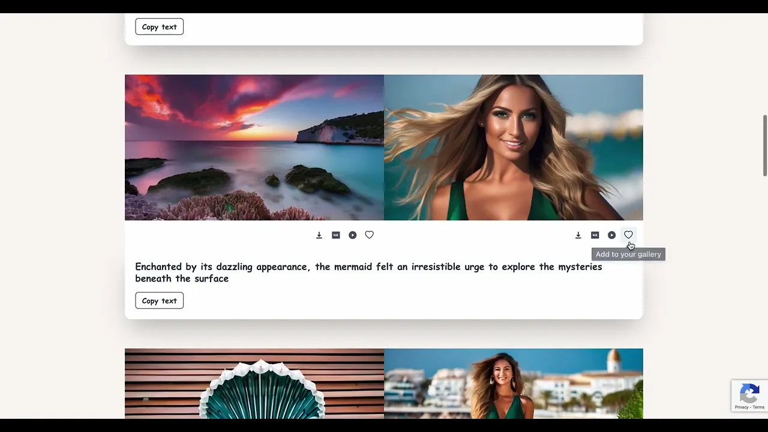Play animation for the sunset seascape image
The height and width of the screenshot is (432, 768).
point(353,235)
